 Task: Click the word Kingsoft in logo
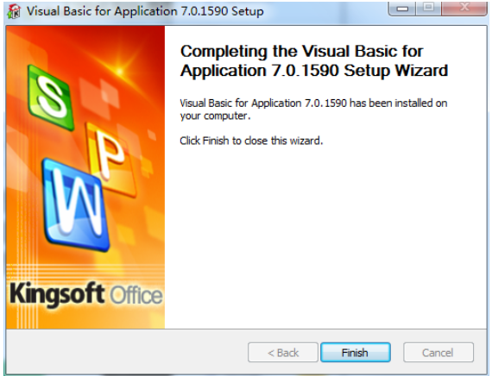coord(57,294)
